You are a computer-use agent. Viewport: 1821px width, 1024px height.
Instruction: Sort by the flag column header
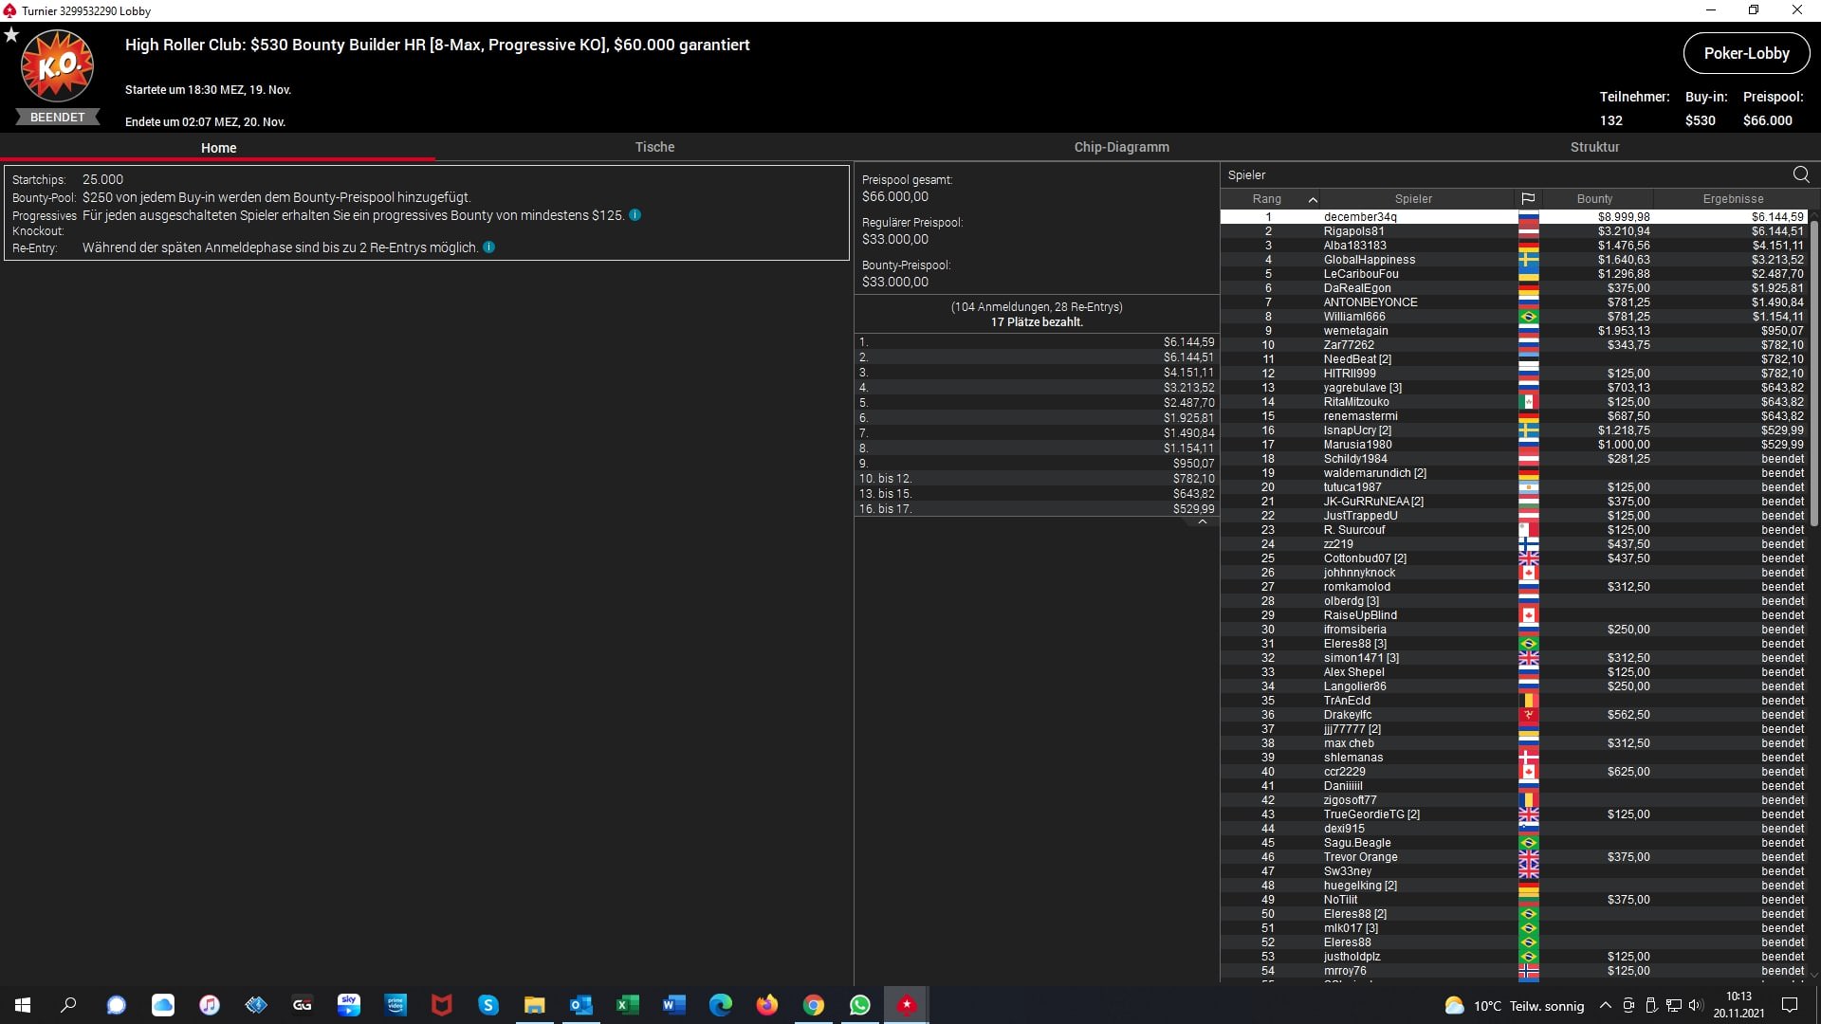[1528, 199]
